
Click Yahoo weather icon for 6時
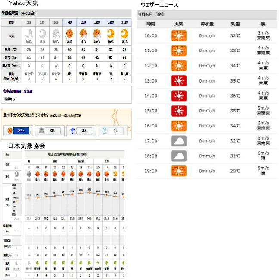[56, 34]
